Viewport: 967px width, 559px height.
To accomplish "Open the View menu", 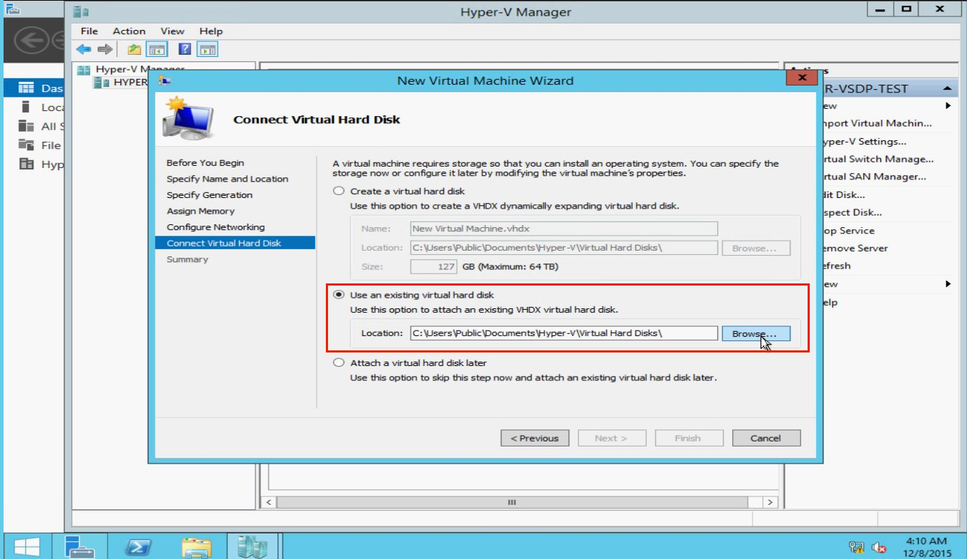I will tap(172, 31).
